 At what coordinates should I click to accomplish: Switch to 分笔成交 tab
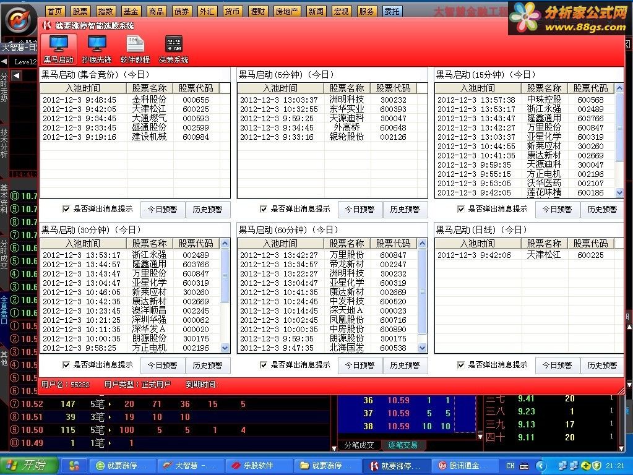coord(359,445)
